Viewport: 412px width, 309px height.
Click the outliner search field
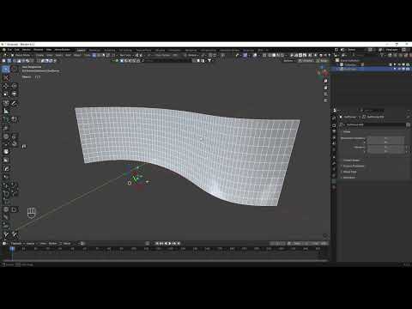(x=365, y=55)
